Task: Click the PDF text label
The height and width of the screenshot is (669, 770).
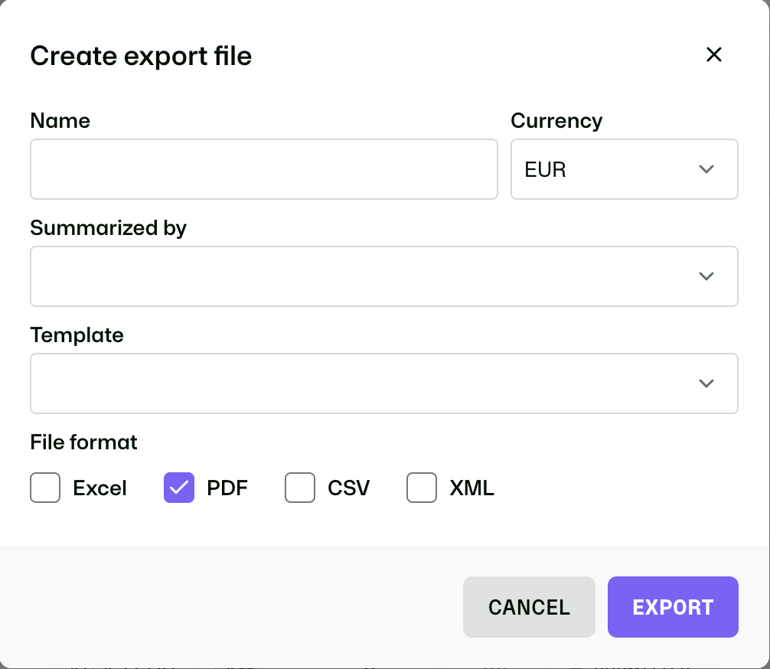Action: click(x=227, y=488)
